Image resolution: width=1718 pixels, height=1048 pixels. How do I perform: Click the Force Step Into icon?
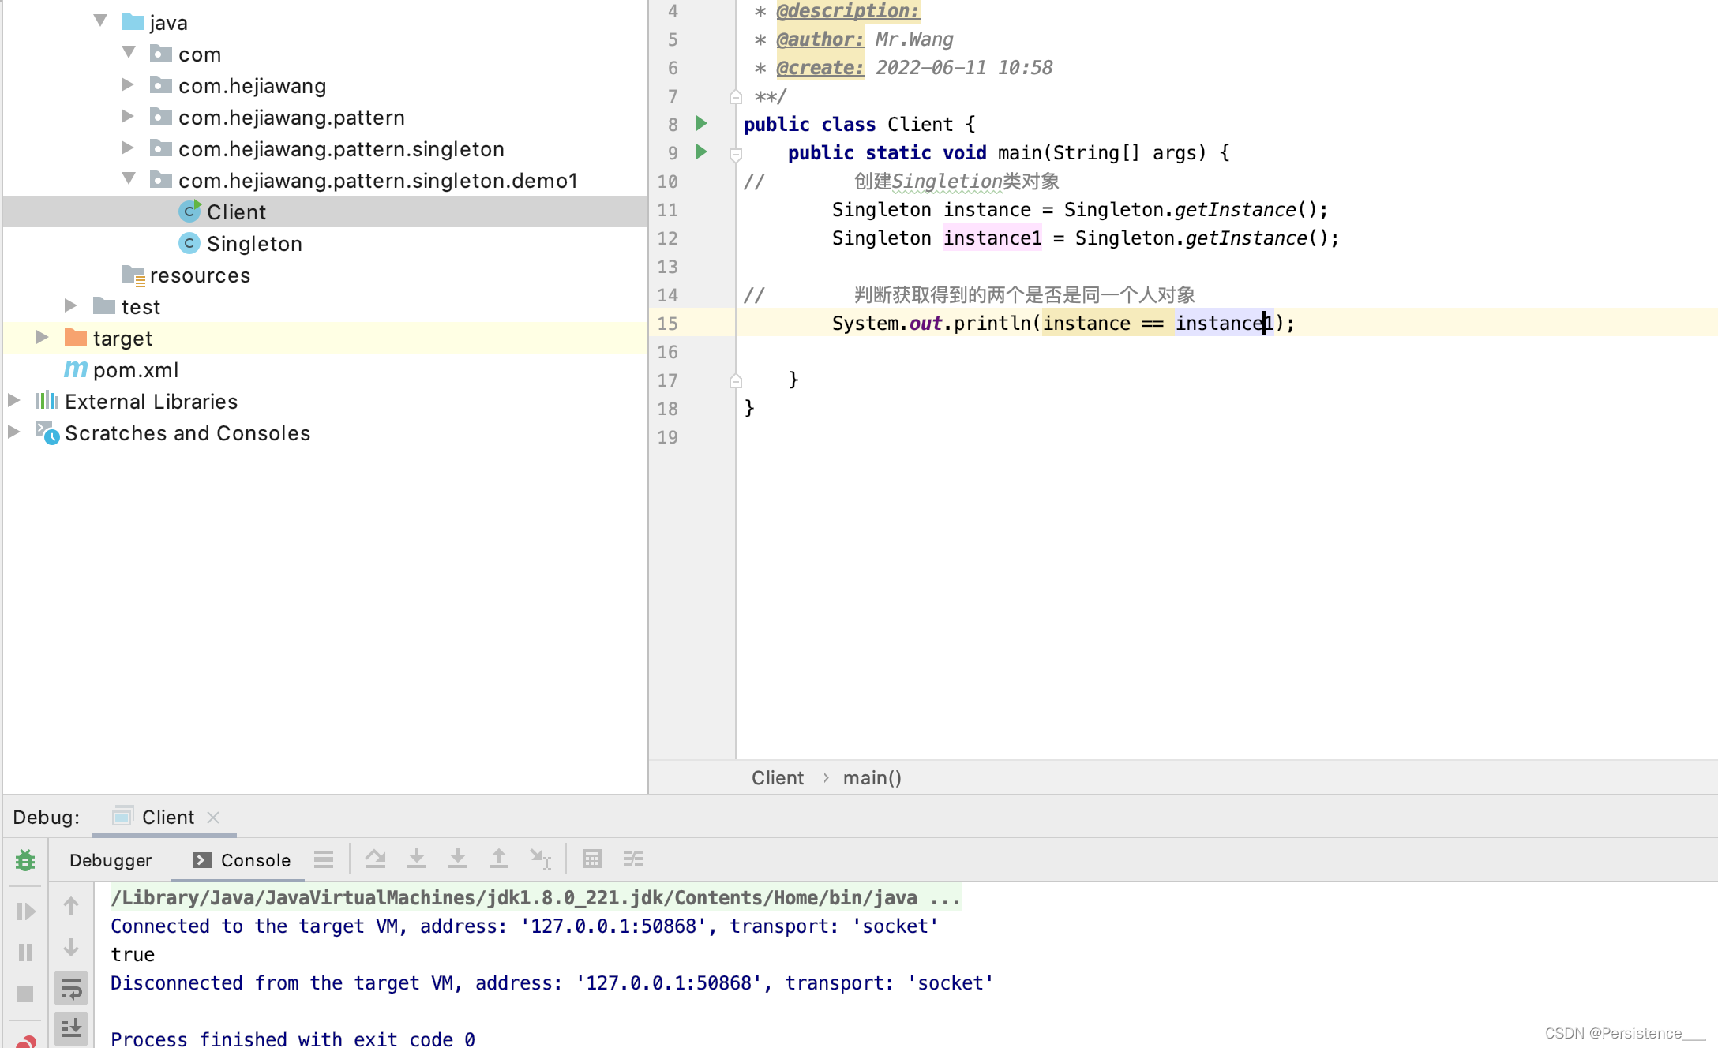[x=458, y=859]
